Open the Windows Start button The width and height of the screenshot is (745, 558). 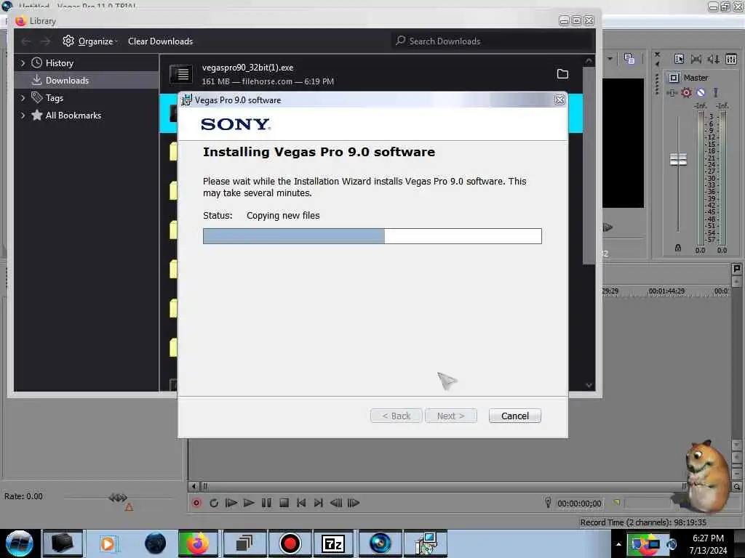click(x=19, y=543)
